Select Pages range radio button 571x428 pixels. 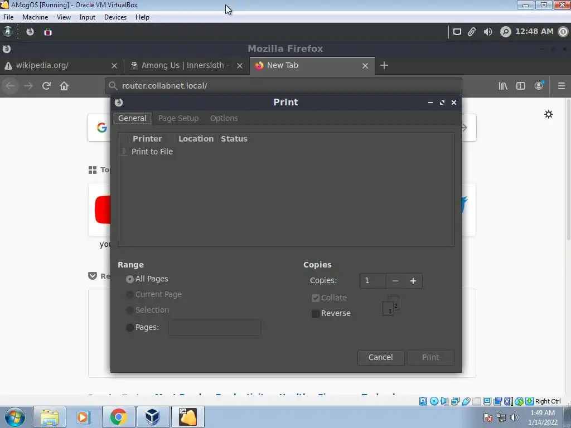point(129,328)
